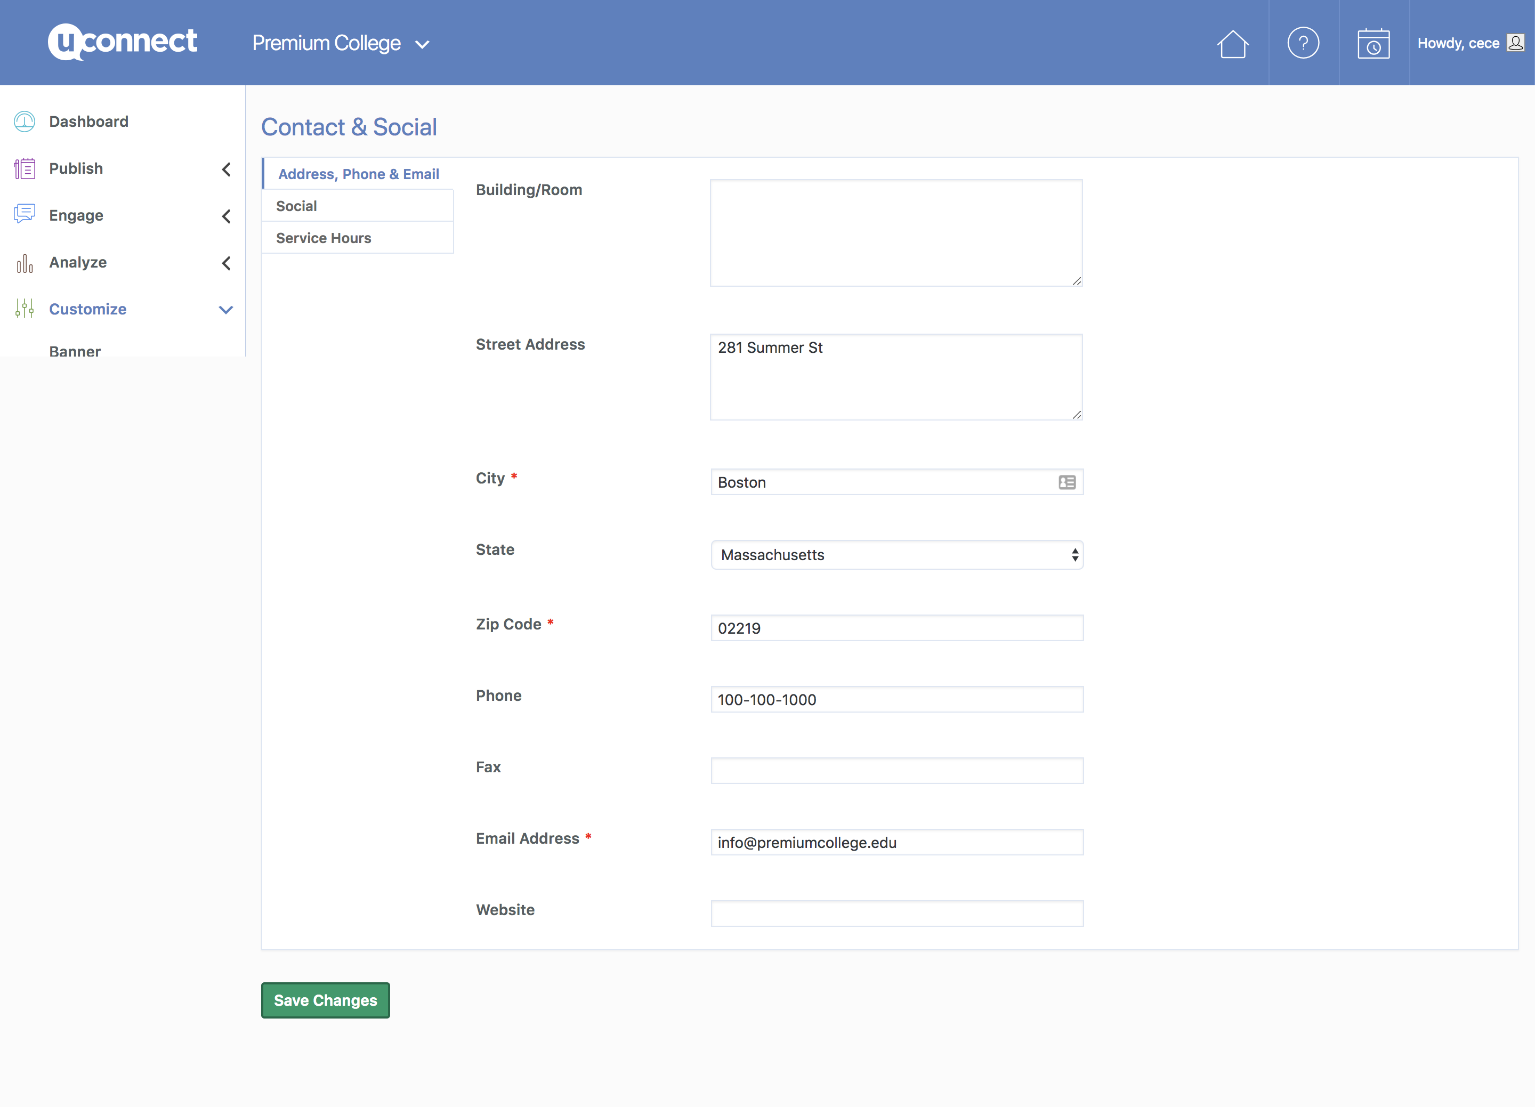Click the calendar clock icon in header
Image resolution: width=1535 pixels, height=1107 pixels.
click(1374, 44)
